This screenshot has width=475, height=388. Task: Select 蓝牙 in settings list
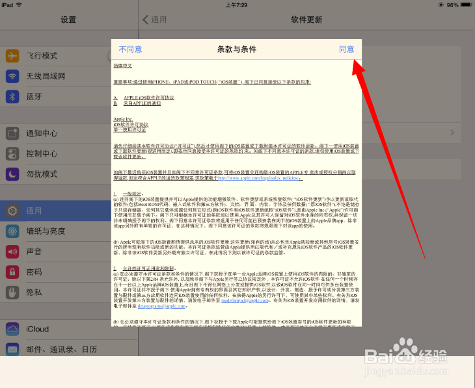coord(55,97)
